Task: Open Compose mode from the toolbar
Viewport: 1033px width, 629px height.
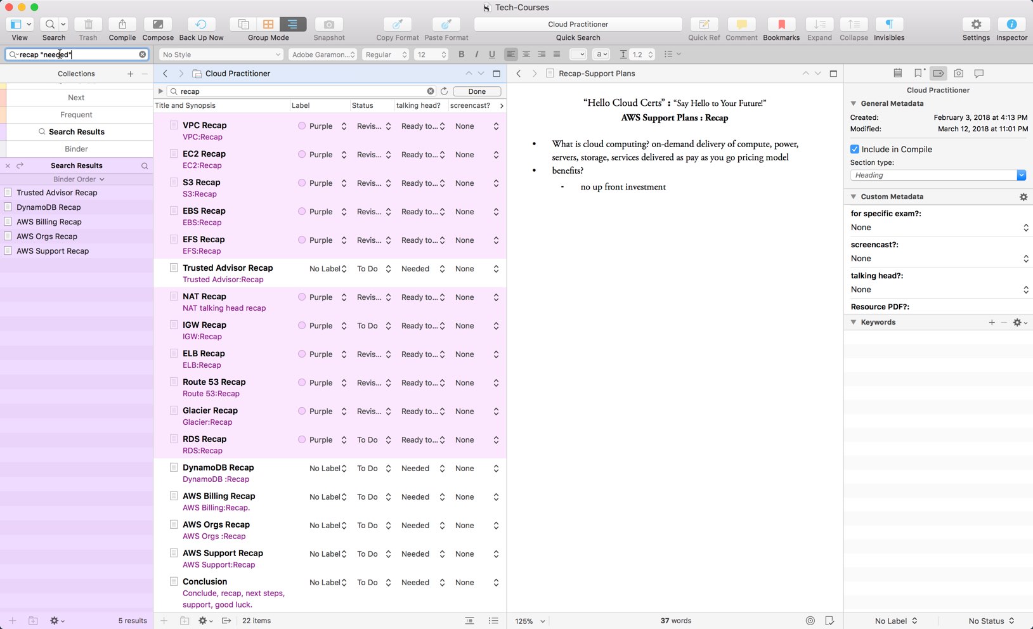Action: point(158,25)
